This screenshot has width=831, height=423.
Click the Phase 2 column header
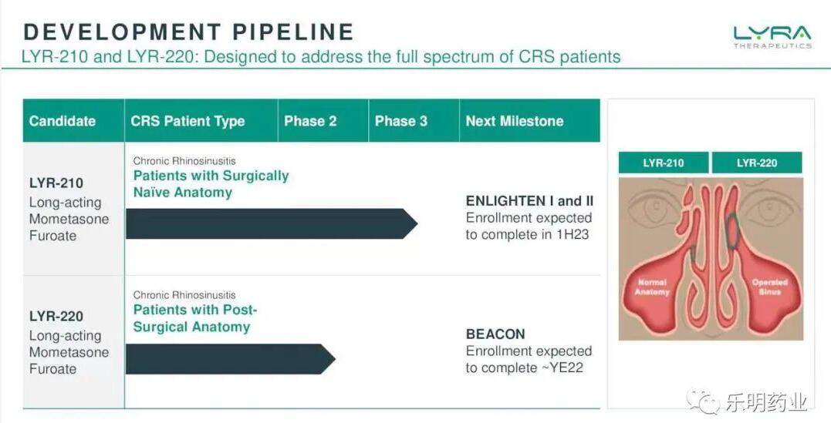point(310,121)
